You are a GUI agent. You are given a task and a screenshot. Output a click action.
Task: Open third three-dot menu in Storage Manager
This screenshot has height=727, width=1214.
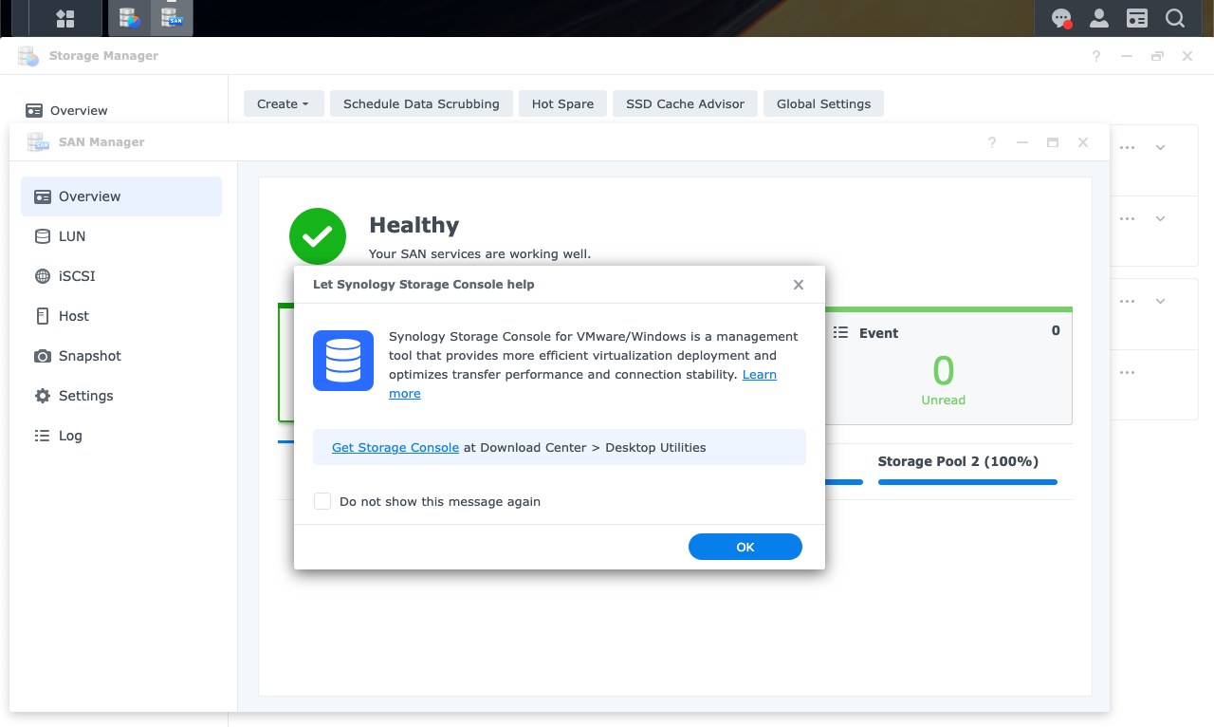click(1127, 301)
